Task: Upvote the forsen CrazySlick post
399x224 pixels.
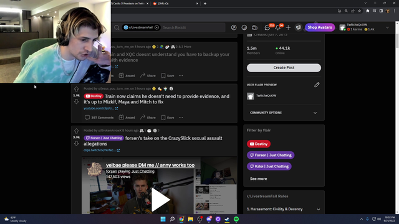Action: point(76,131)
